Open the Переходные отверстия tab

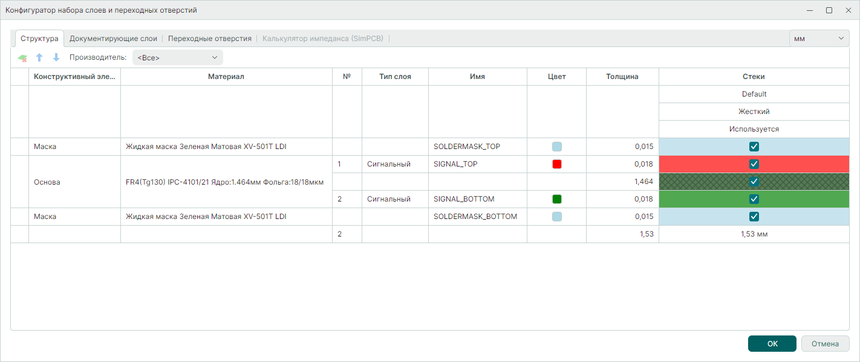click(x=210, y=39)
